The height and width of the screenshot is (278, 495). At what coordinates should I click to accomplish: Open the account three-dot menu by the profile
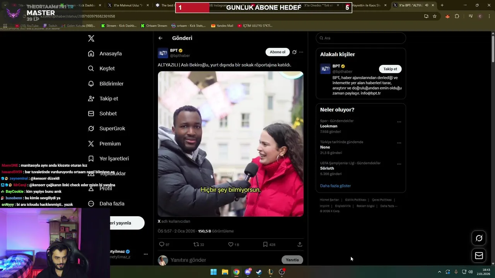click(x=146, y=254)
